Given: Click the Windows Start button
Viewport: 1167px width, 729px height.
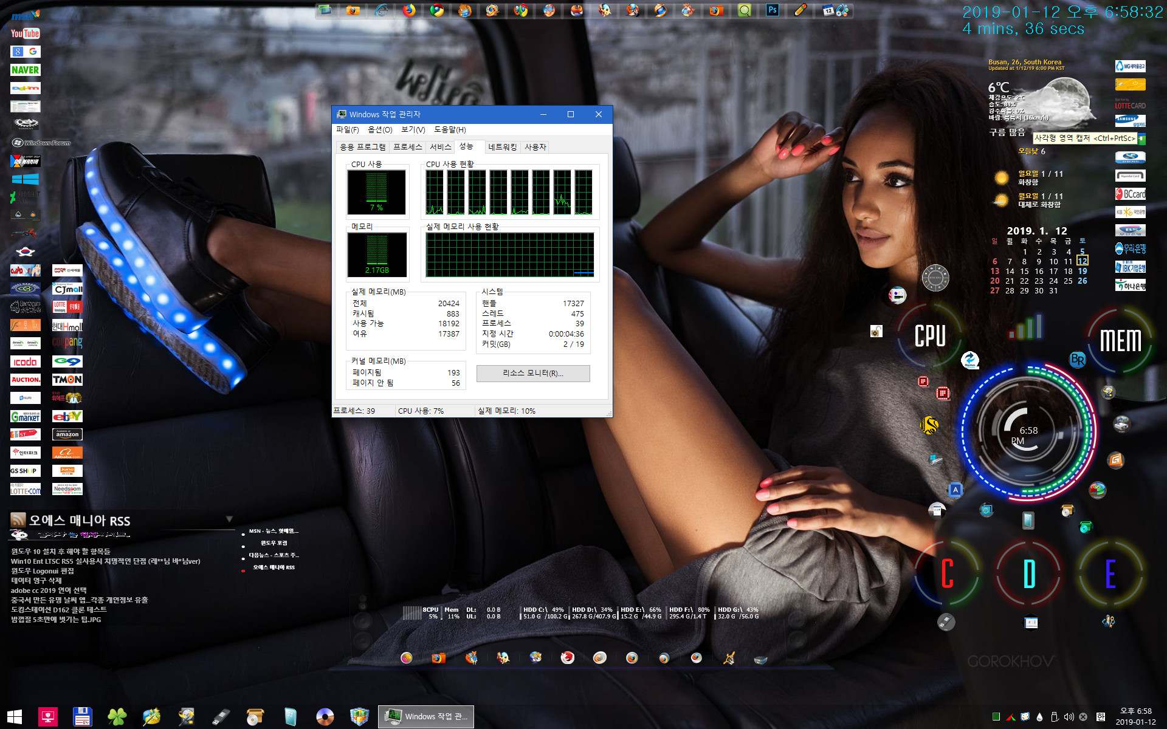Looking at the screenshot, I should [x=15, y=717].
